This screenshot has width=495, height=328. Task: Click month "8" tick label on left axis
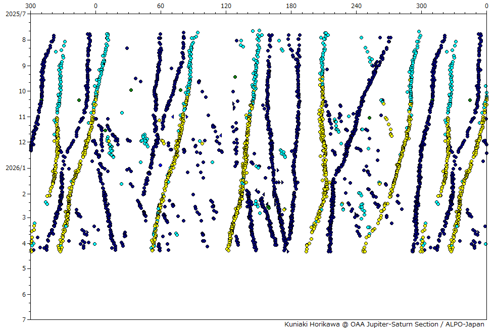(24, 40)
